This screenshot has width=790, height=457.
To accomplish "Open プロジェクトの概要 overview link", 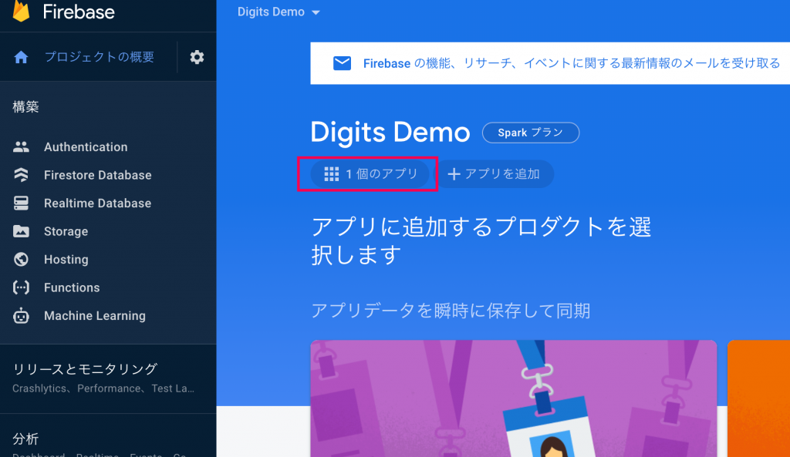I will coord(100,57).
